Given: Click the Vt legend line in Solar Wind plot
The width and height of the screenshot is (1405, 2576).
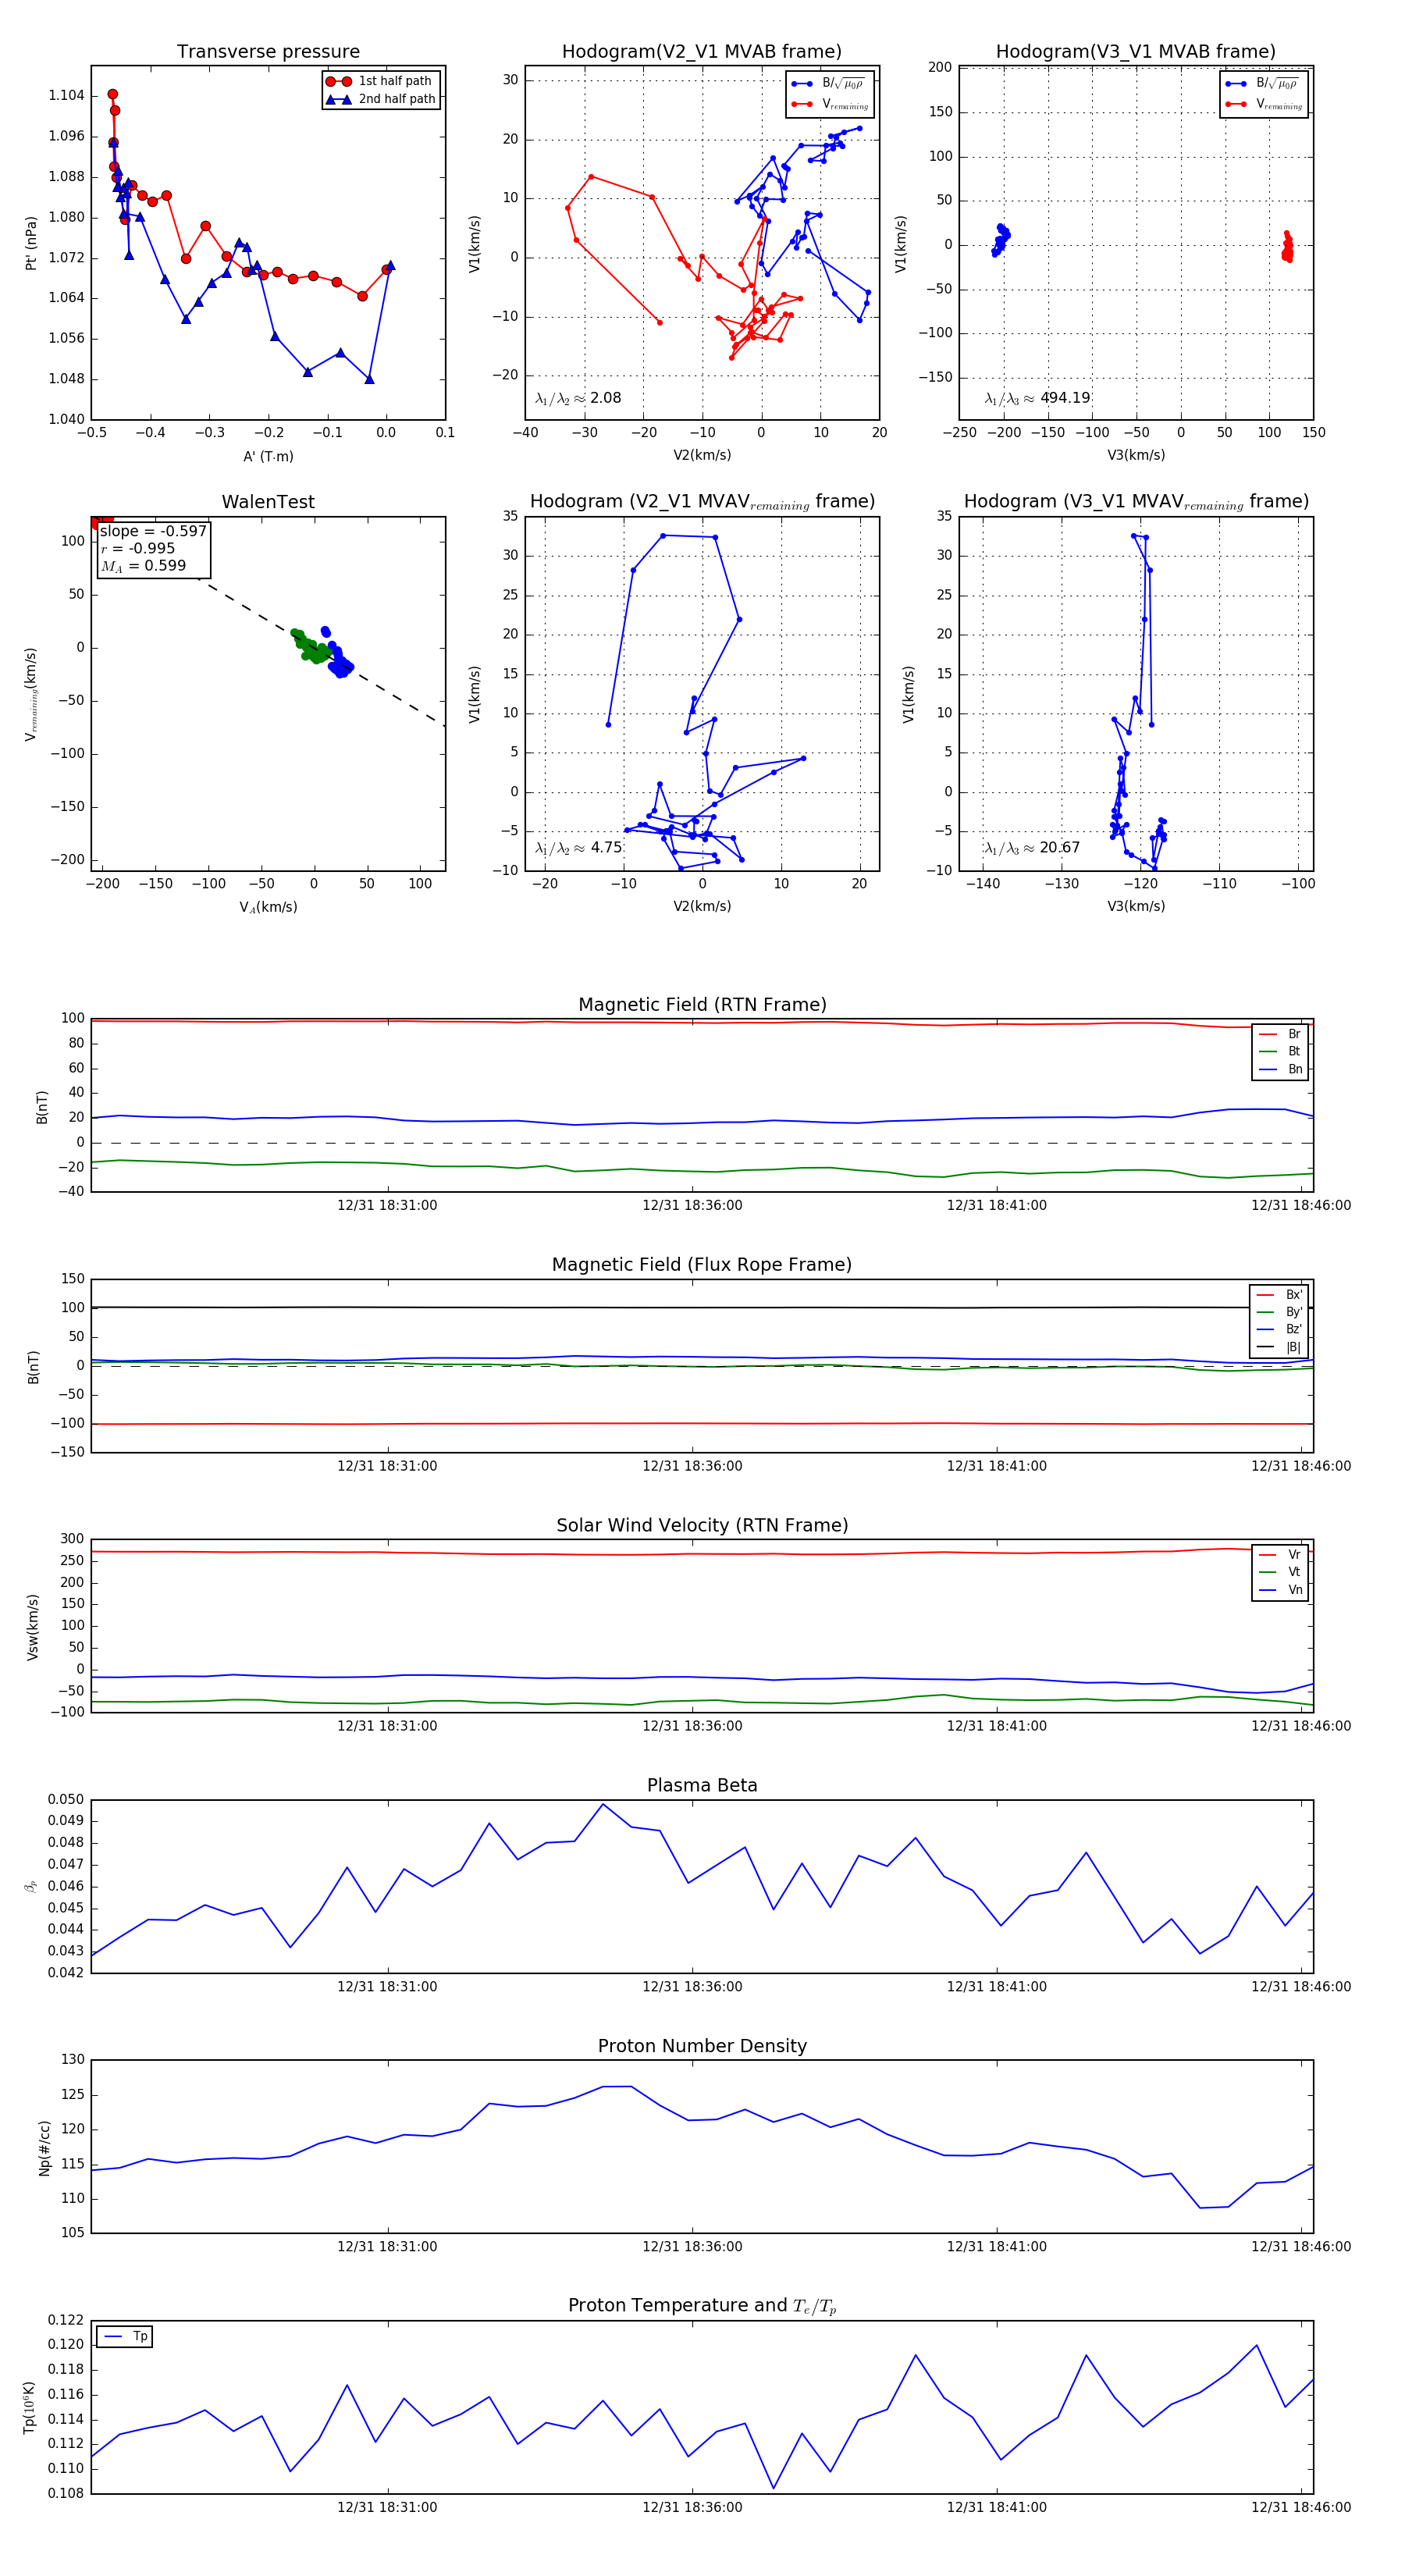Looking at the screenshot, I should click(1268, 1572).
